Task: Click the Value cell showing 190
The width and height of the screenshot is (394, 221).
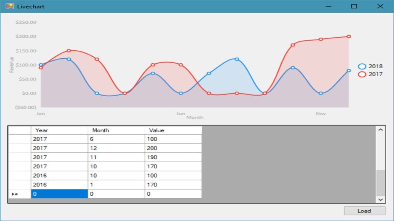Action: point(173,157)
